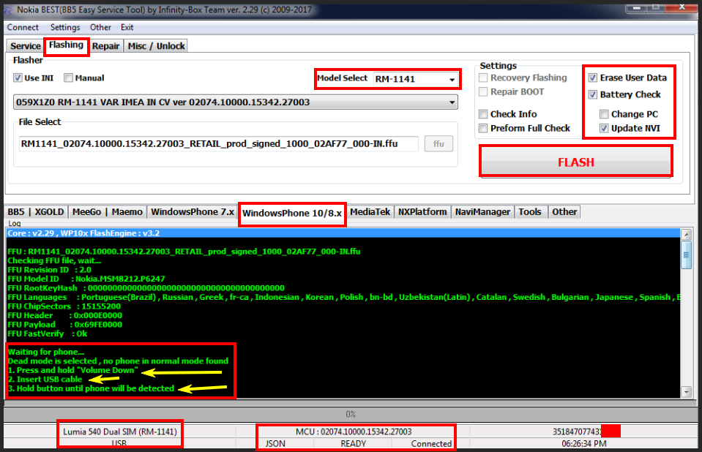The width and height of the screenshot is (702, 452).
Task: Open the Other platform tab
Action: coord(564,212)
